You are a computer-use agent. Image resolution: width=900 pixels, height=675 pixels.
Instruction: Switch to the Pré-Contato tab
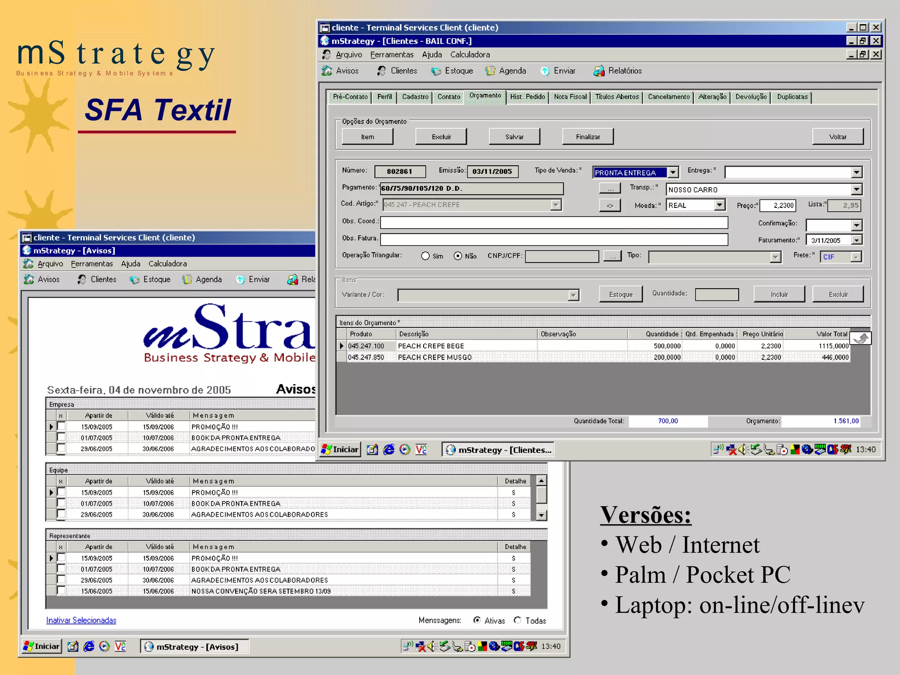coord(350,97)
